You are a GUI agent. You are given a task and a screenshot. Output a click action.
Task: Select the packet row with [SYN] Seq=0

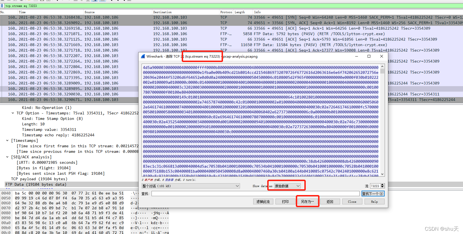point(232,17)
